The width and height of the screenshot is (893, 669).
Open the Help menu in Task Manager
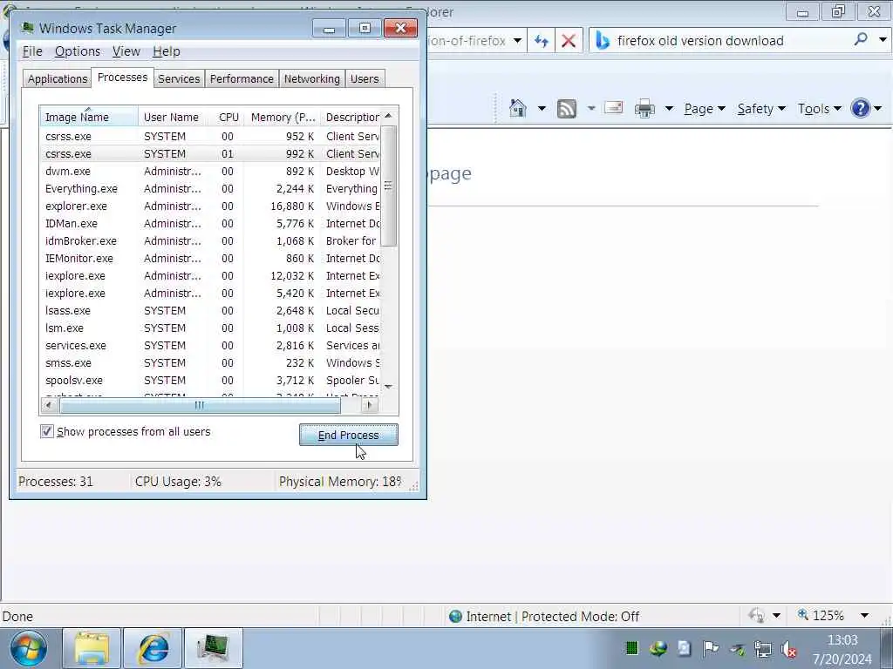coord(167,51)
